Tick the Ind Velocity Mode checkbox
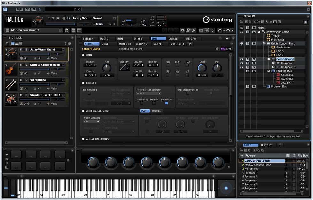This screenshot has width=313, height=200. 188,93
